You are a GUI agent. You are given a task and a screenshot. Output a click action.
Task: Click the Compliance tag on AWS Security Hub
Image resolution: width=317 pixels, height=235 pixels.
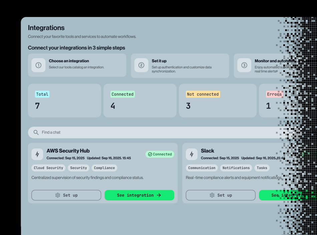click(x=104, y=168)
